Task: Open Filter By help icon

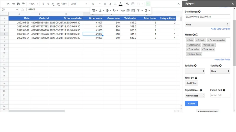Action: point(196,78)
